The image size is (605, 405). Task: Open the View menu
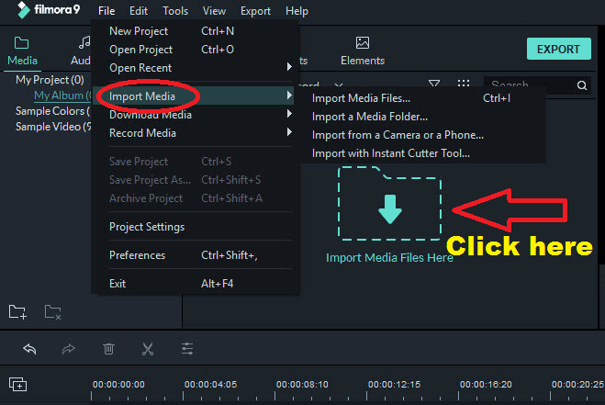(x=214, y=11)
